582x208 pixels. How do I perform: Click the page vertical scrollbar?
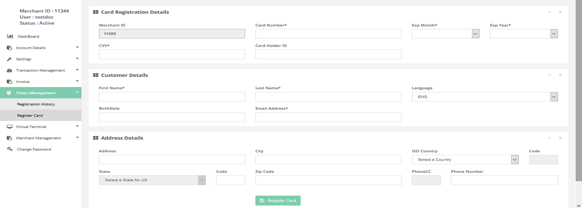(x=578, y=92)
